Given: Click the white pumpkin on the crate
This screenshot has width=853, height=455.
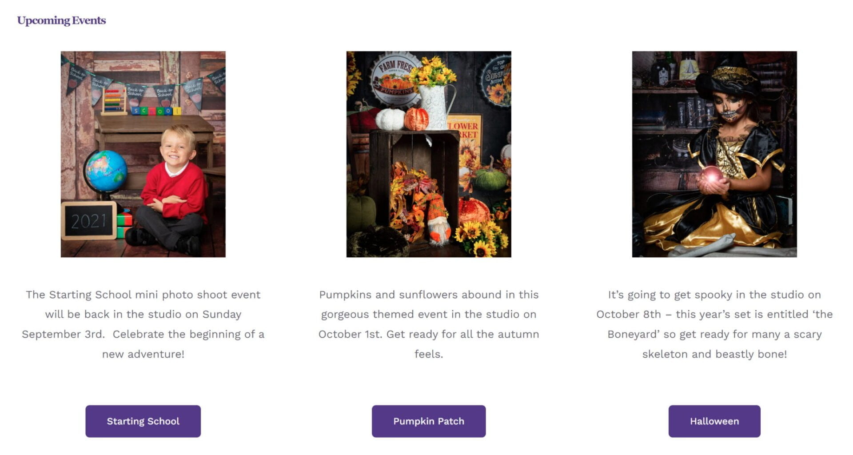Looking at the screenshot, I should pos(390,119).
